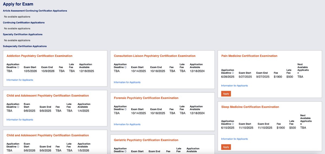
Task: Apply for the Sleep Medicine Certification Examination
Action: pos(226,147)
